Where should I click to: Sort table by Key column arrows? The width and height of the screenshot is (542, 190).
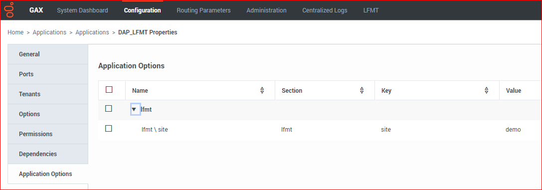point(486,90)
